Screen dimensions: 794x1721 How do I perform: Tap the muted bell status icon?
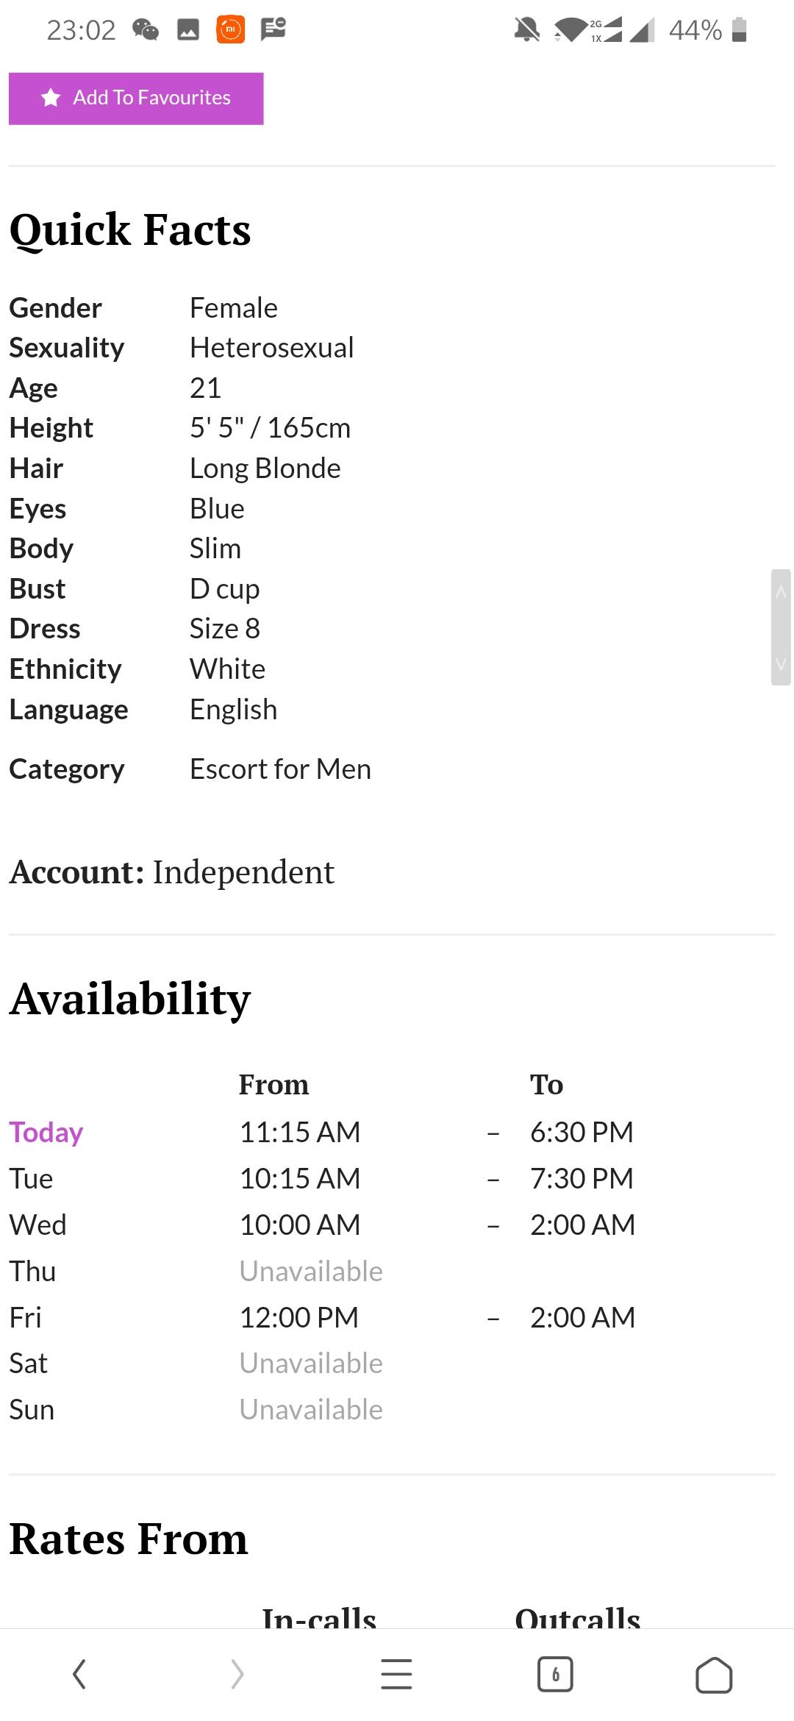click(526, 30)
